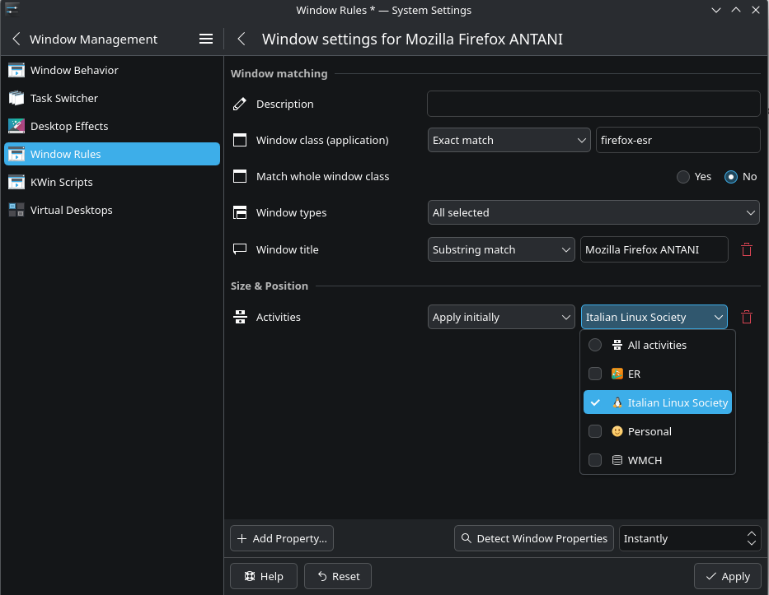Open the Exact match dropdown
This screenshot has width=769, height=595.
[x=509, y=140]
